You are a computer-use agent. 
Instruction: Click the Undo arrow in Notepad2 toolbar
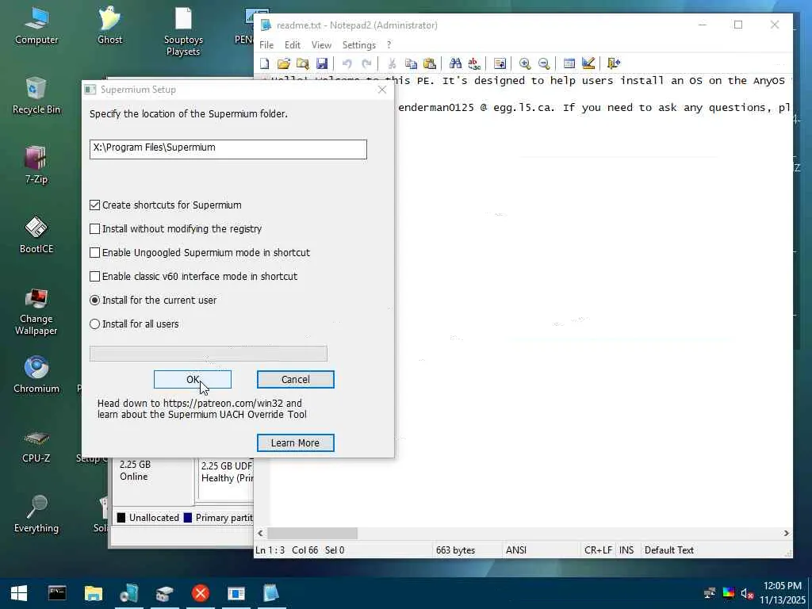click(347, 63)
